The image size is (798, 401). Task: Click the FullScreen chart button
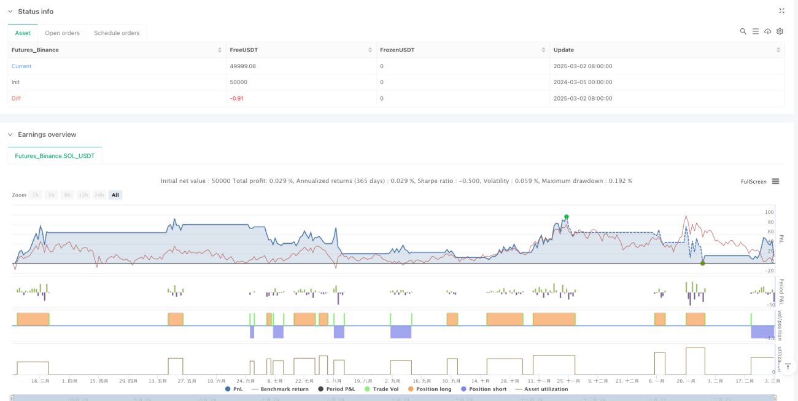[x=754, y=181]
